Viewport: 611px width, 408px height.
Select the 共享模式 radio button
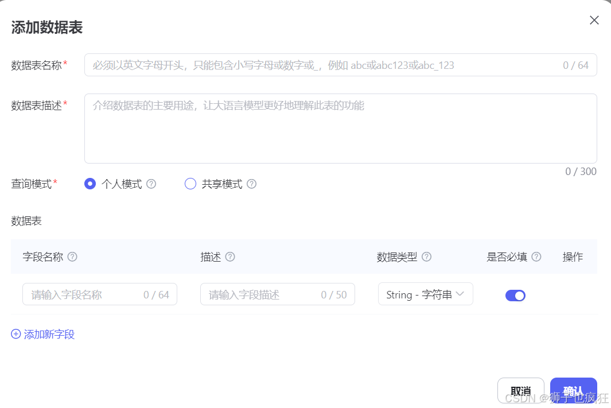coord(190,184)
